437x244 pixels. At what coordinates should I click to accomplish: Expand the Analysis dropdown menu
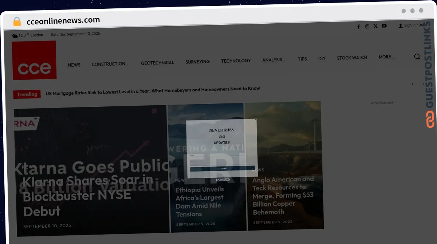click(273, 60)
